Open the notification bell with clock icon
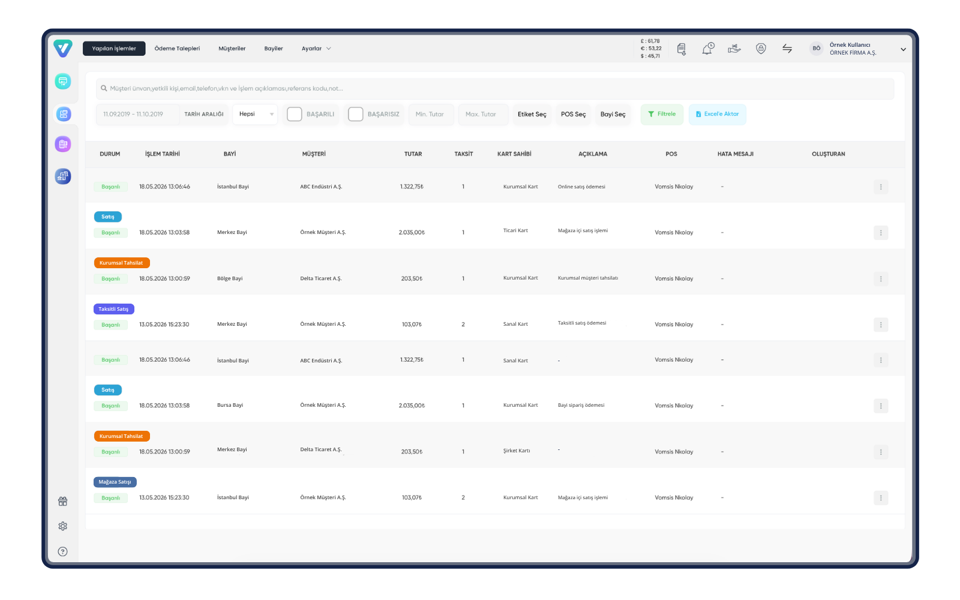Screen dimensions: 960x600 [708, 49]
